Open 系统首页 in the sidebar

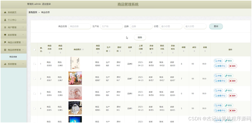point(13,13)
